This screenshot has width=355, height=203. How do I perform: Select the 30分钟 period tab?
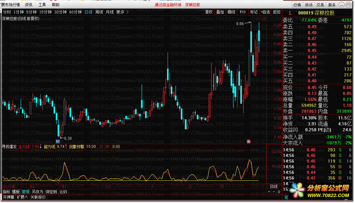60,12
